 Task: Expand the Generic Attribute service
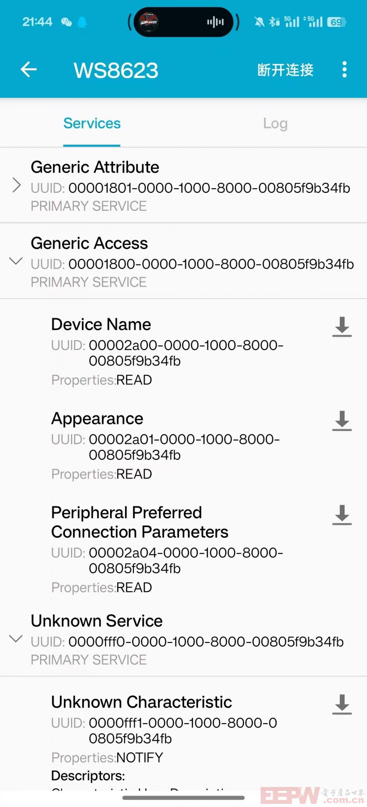click(17, 185)
